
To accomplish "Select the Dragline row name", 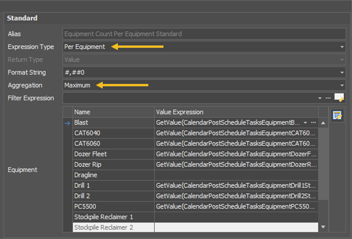I will (113, 175).
